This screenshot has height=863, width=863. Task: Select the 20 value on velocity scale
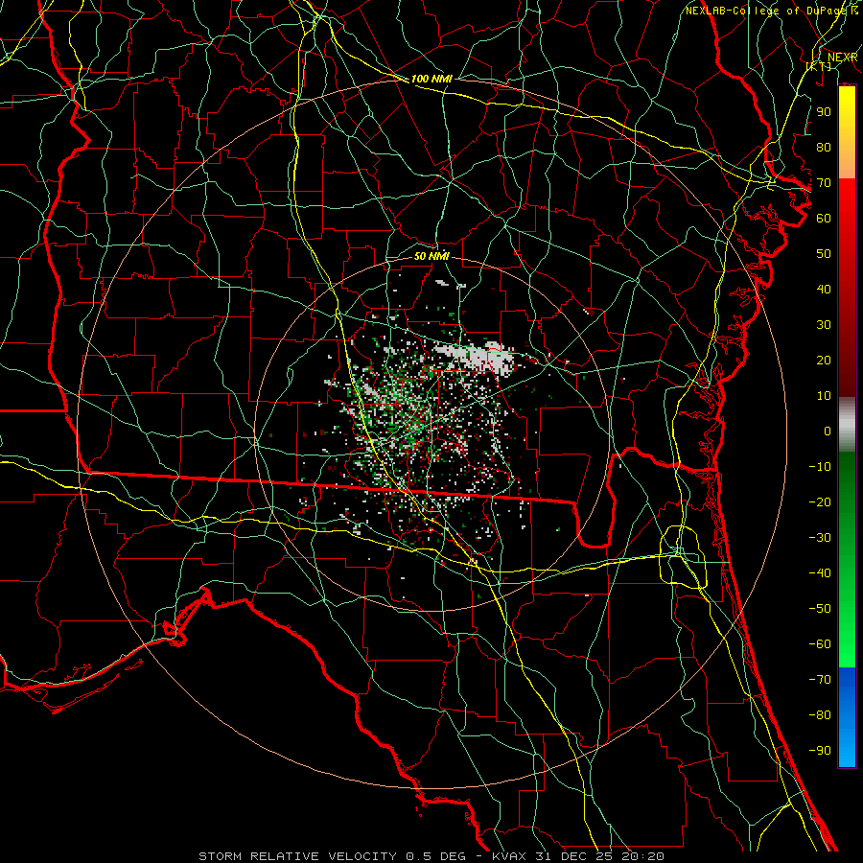tap(824, 361)
